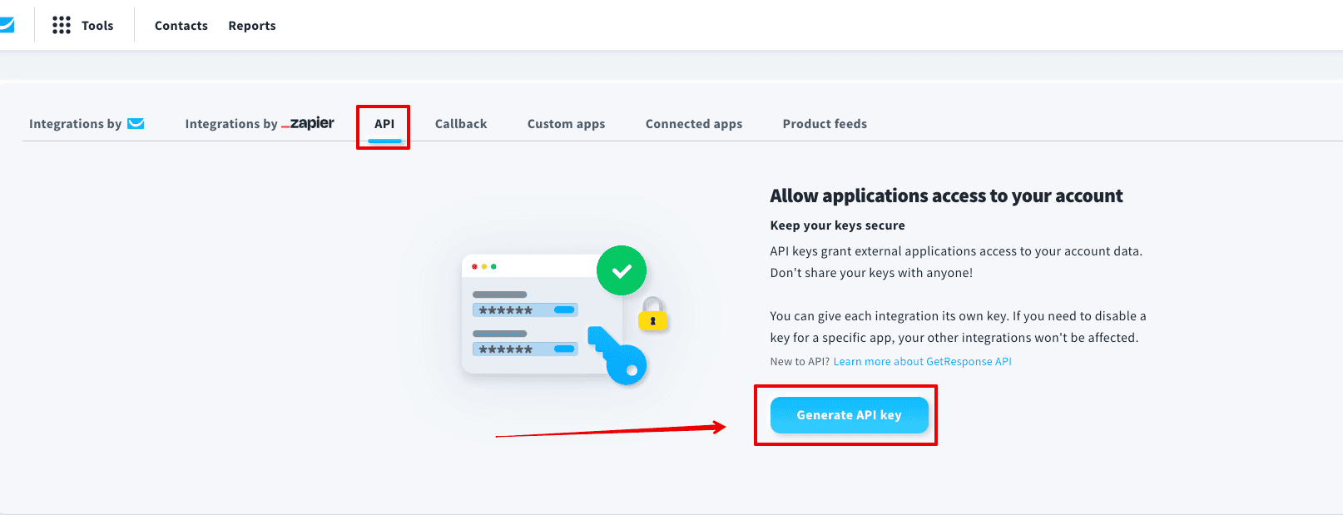
Task: Switch to the Callback tab
Action: (461, 124)
